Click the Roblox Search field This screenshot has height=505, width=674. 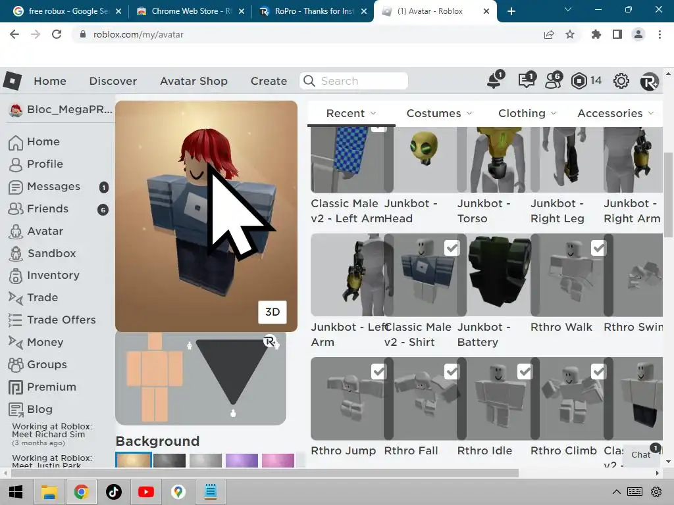(353, 81)
